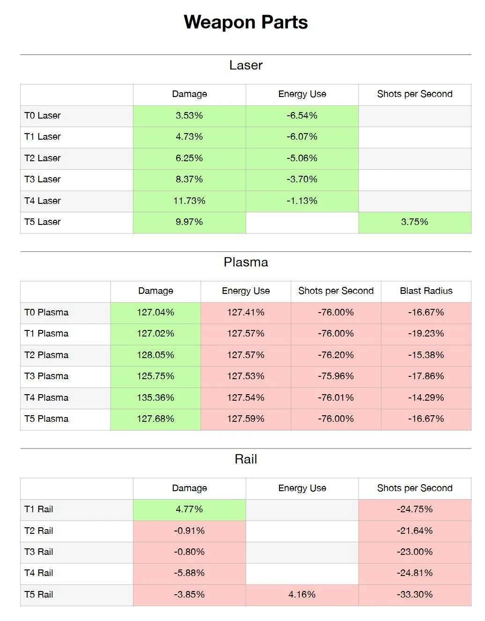
Task: Select T3 Laser's 8.37% damage cell
Action: [x=189, y=180]
